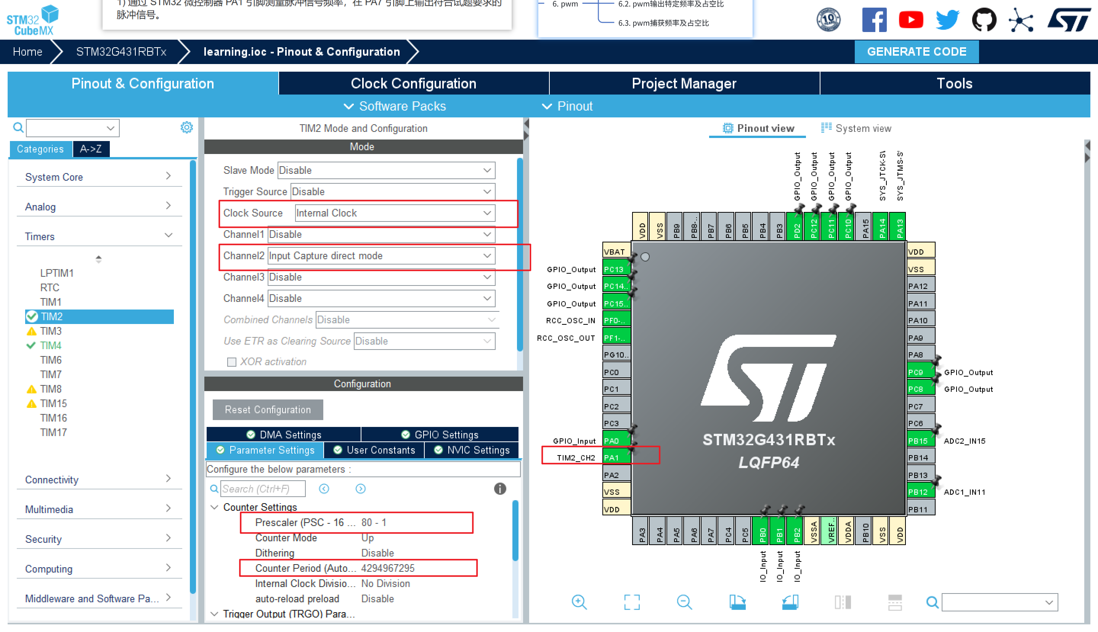Select TIM3 in the timers list
The height and width of the screenshot is (632, 1098).
tap(51, 331)
